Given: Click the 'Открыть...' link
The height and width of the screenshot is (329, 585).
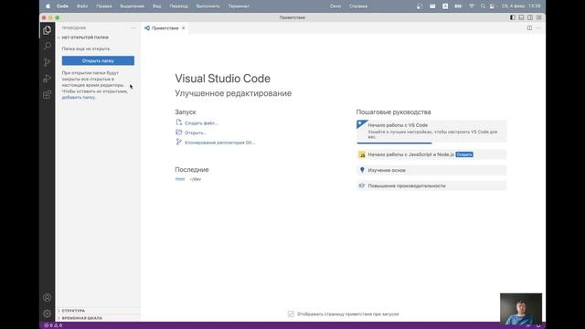Looking at the screenshot, I should (196, 133).
